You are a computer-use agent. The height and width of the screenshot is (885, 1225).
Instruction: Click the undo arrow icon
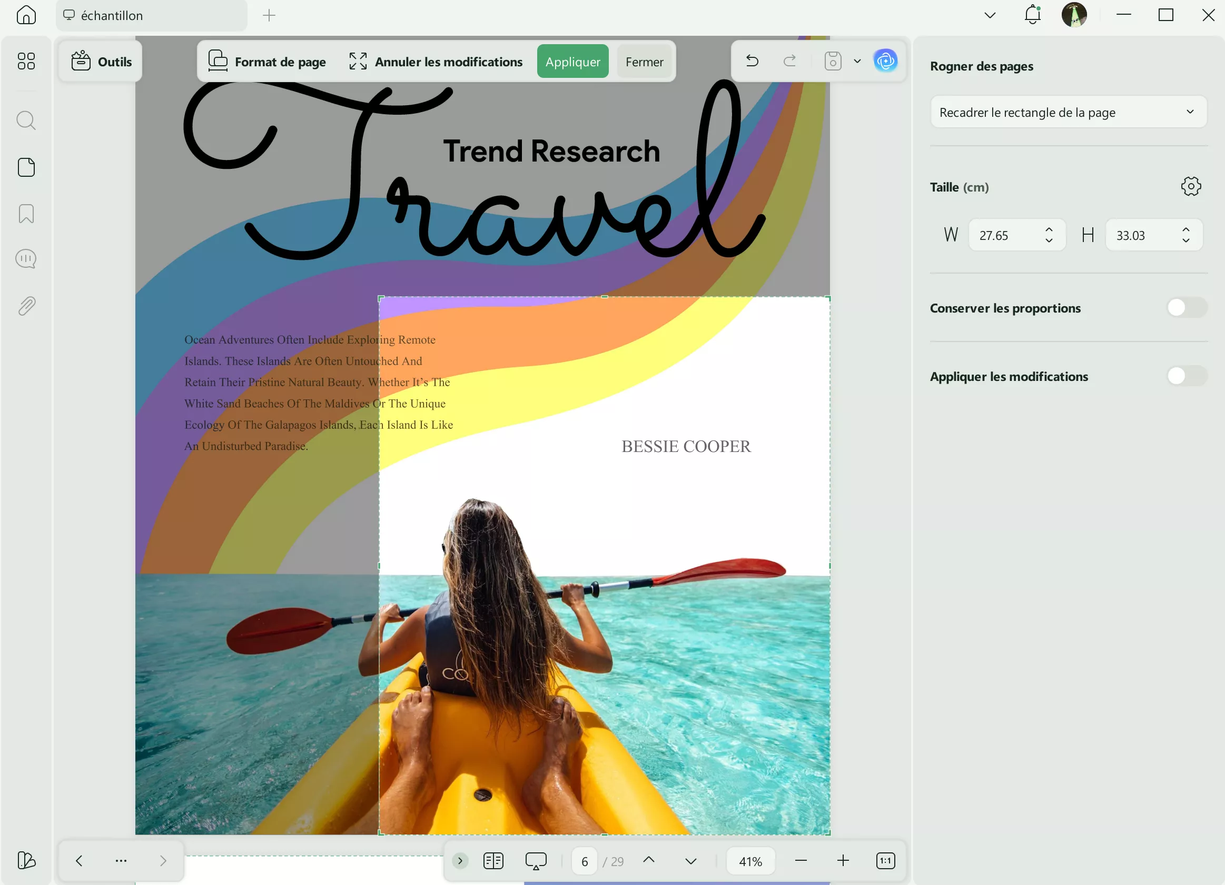752,61
